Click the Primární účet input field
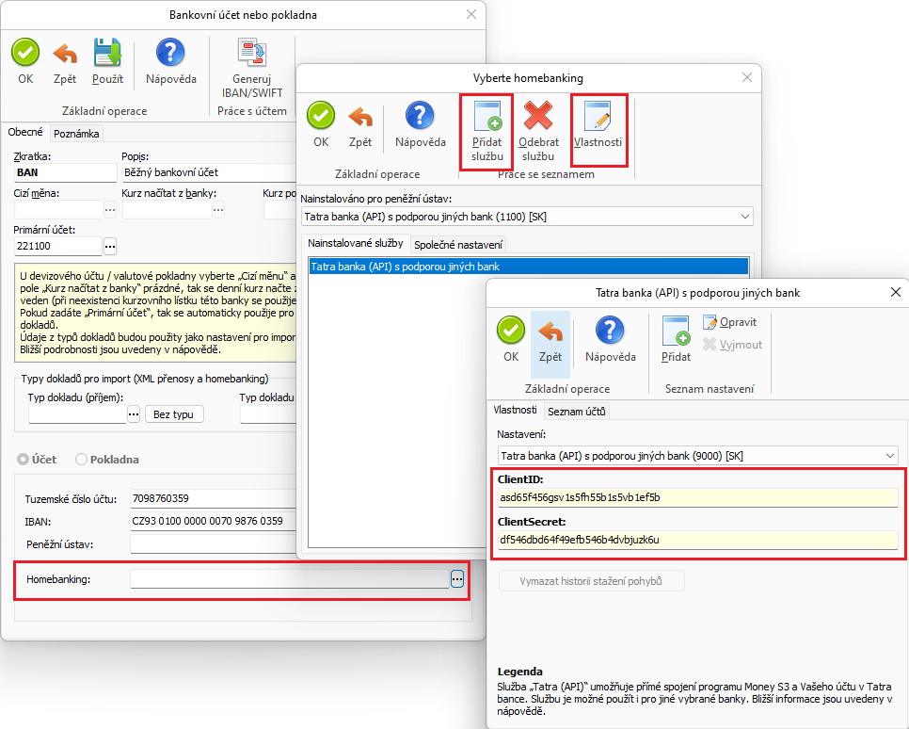This screenshot has height=729, width=909. [x=58, y=246]
